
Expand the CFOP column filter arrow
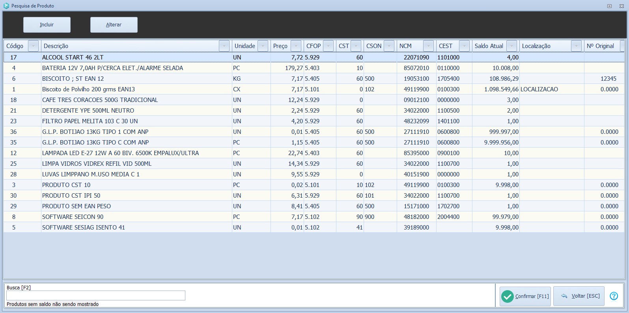click(x=328, y=46)
